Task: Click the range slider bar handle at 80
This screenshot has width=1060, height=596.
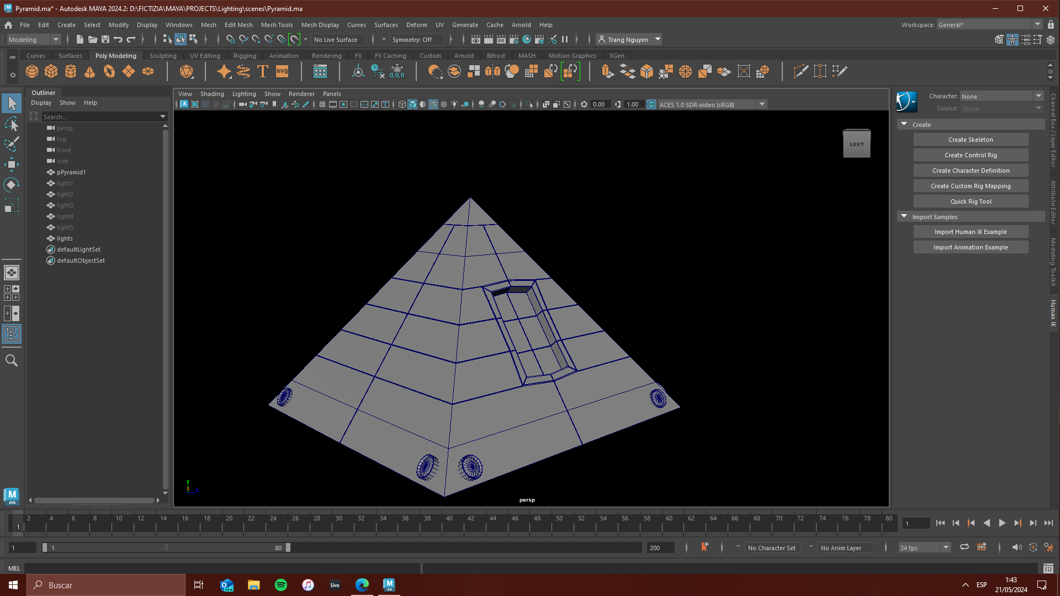Action: 288,547
